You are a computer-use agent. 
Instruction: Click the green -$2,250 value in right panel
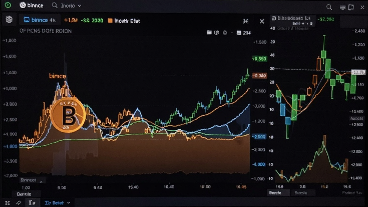[326, 19]
